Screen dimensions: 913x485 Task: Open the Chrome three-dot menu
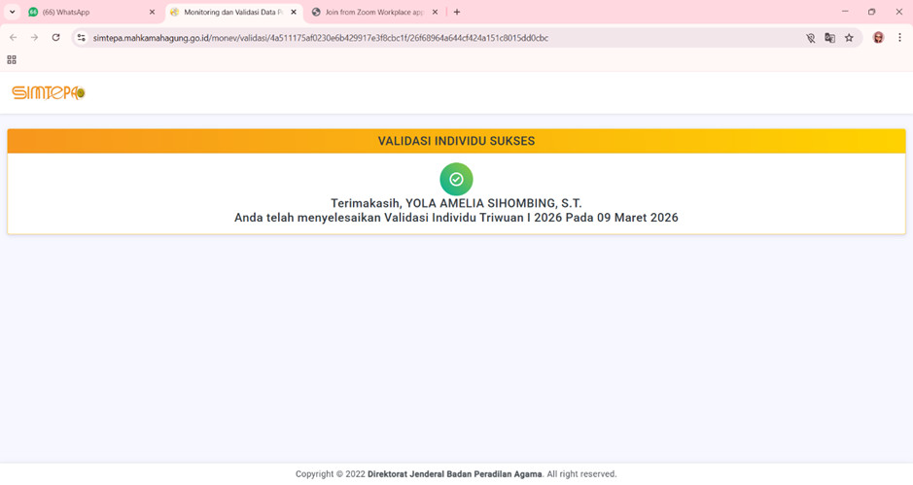point(898,38)
